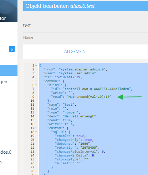Viewport: 148px width, 175px height.
Task: Click the "changesRelogInterval": 0 line
Action: pyautogui.click(x=80, y=152)
